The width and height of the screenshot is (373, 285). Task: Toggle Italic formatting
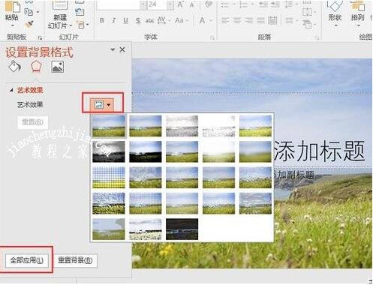114,20
